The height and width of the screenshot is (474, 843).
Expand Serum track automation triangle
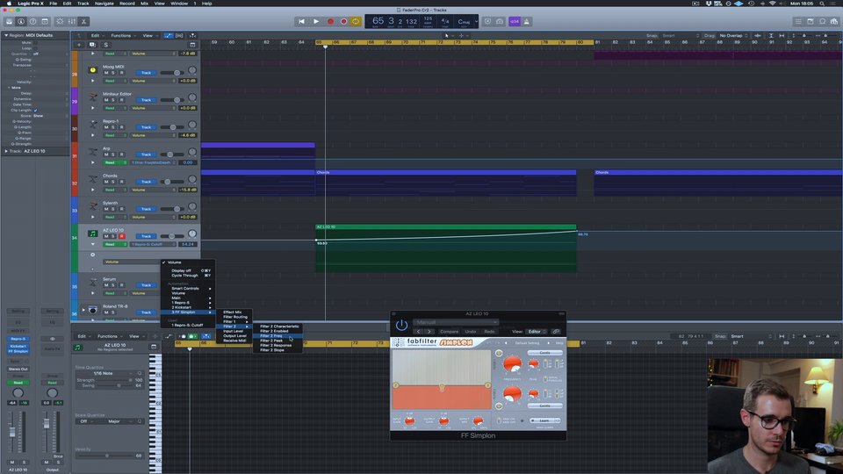92,293
